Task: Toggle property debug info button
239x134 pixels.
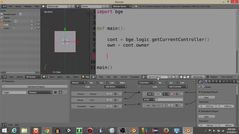Action: click(60, 92)
